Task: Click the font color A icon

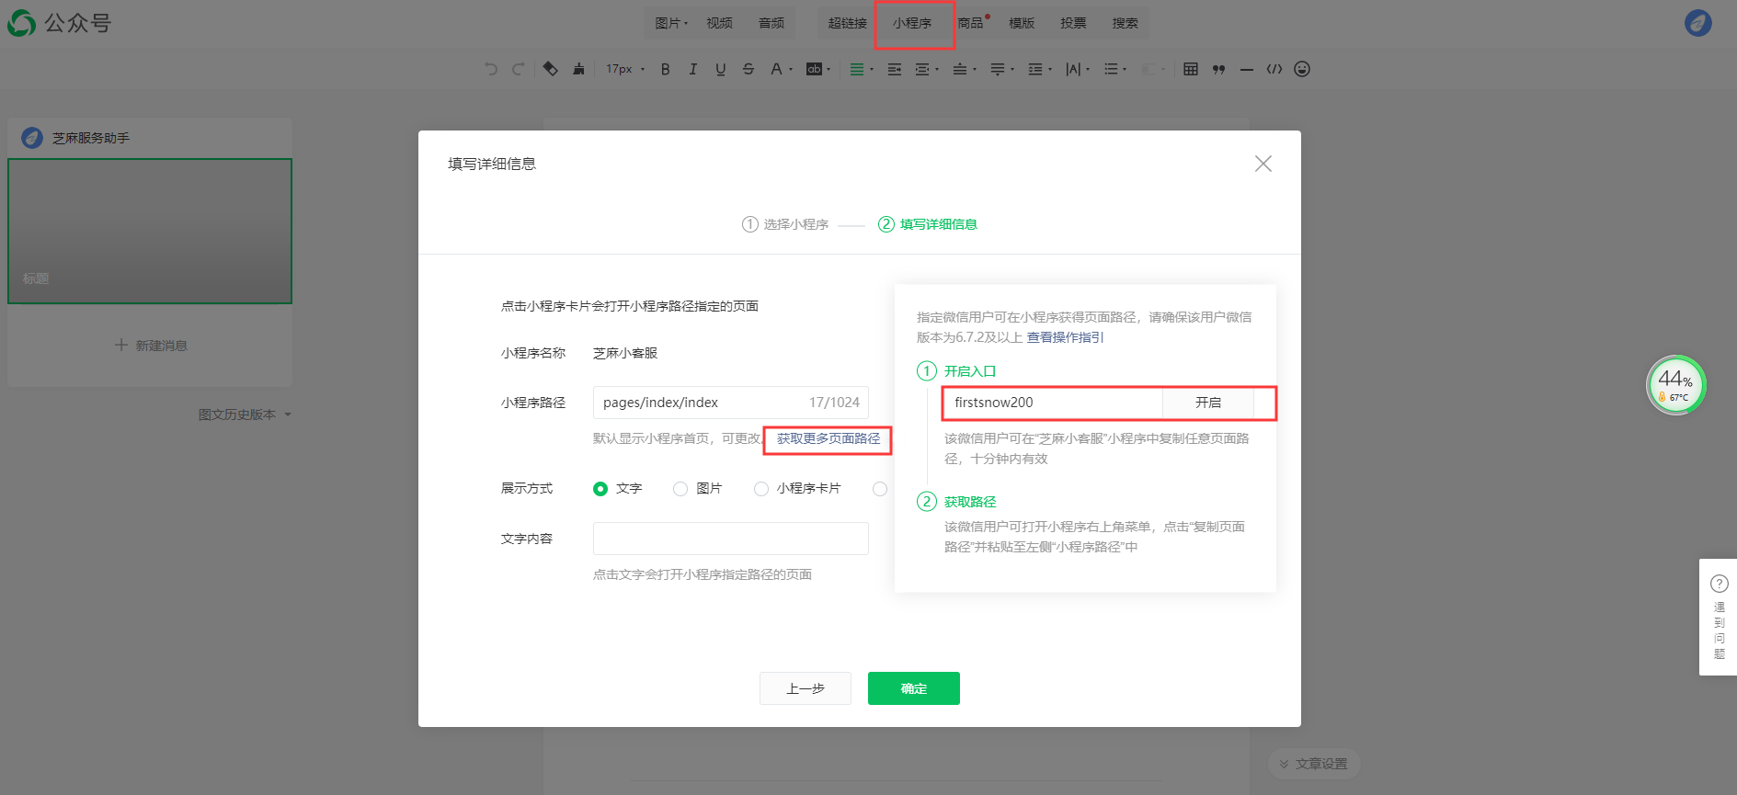Action: 776,69
